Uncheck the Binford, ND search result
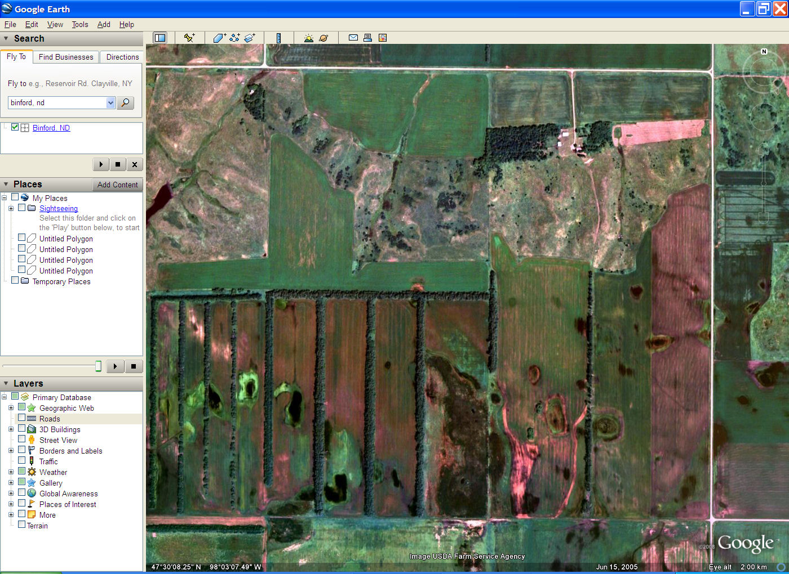 pyautogui.click(x=15, y=127)
